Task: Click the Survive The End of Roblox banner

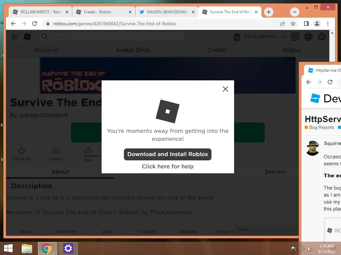Action: pos(168,75)
